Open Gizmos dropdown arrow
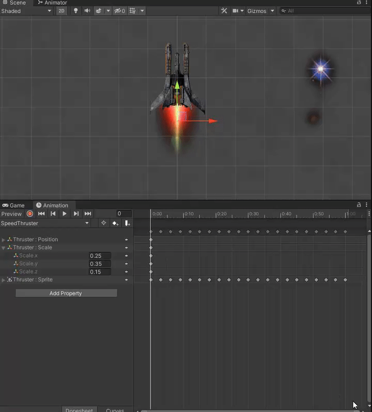 pyautogui.click(x=272, y=11)
